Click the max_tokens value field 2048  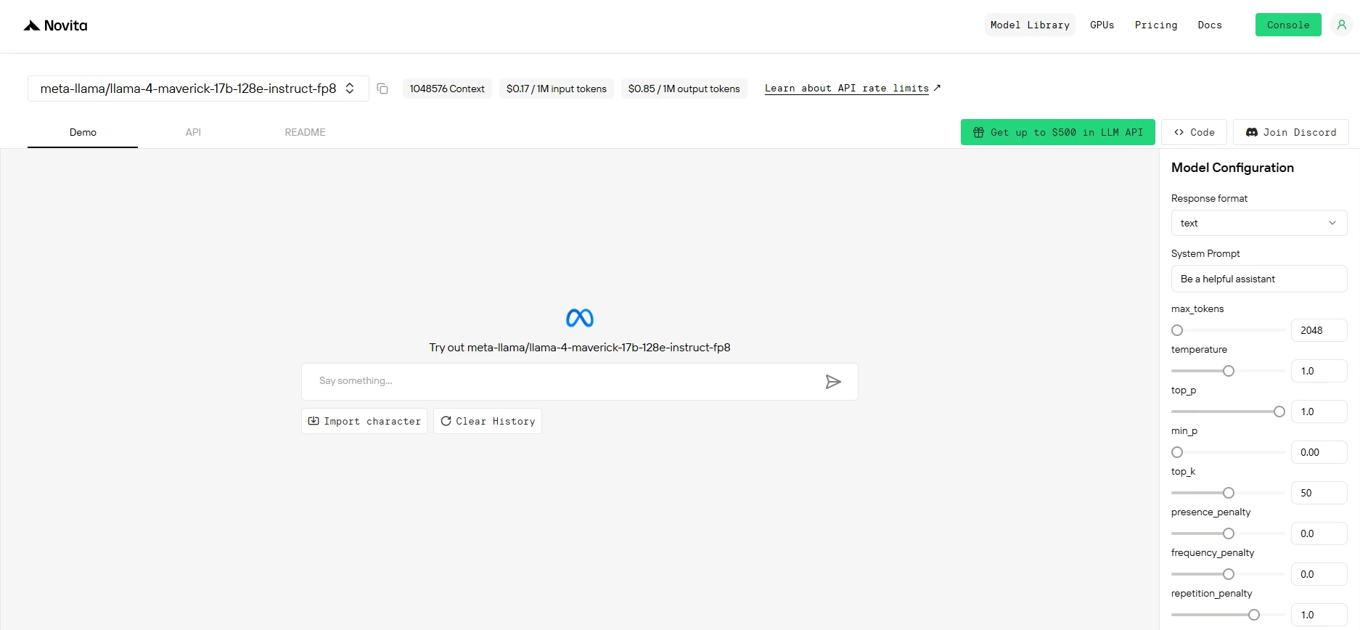pyautogui.click(x=1319, y=330)
